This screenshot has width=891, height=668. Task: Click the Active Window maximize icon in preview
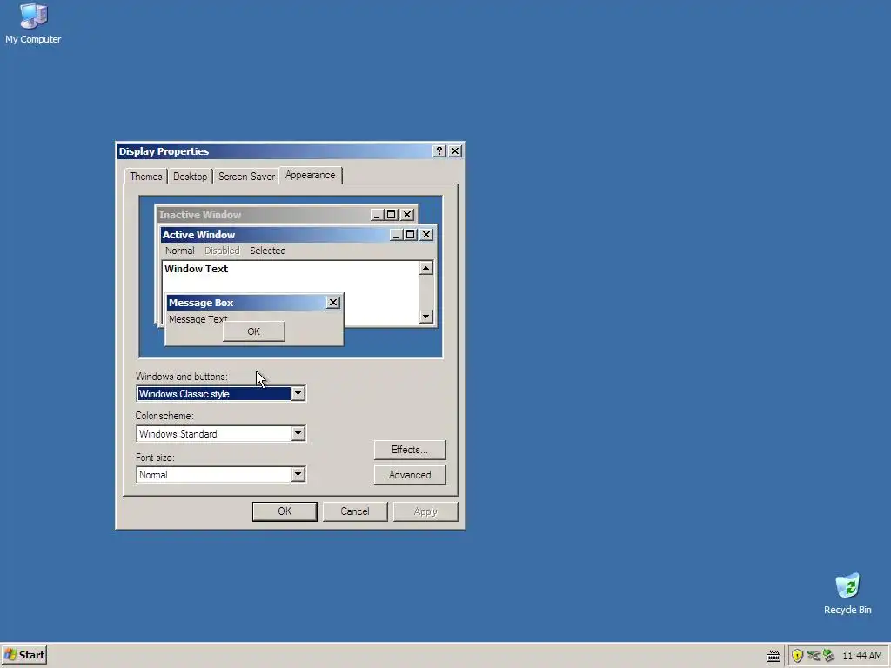[411, 235]
